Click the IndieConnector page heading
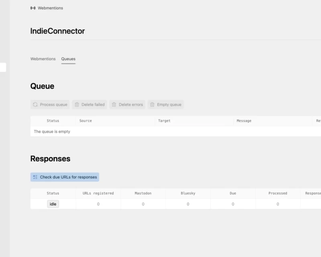This screenshot has height=257, width=321. click(x=58, y=31)
